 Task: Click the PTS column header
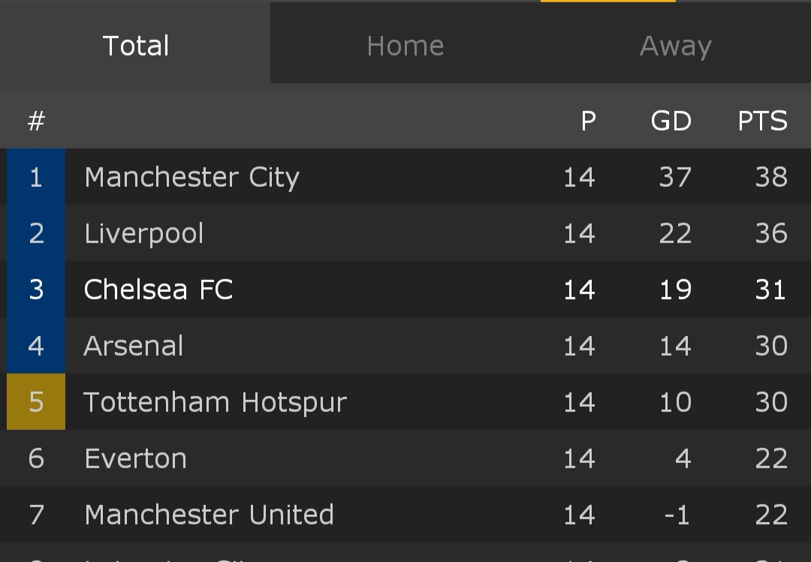click(762, 121)
